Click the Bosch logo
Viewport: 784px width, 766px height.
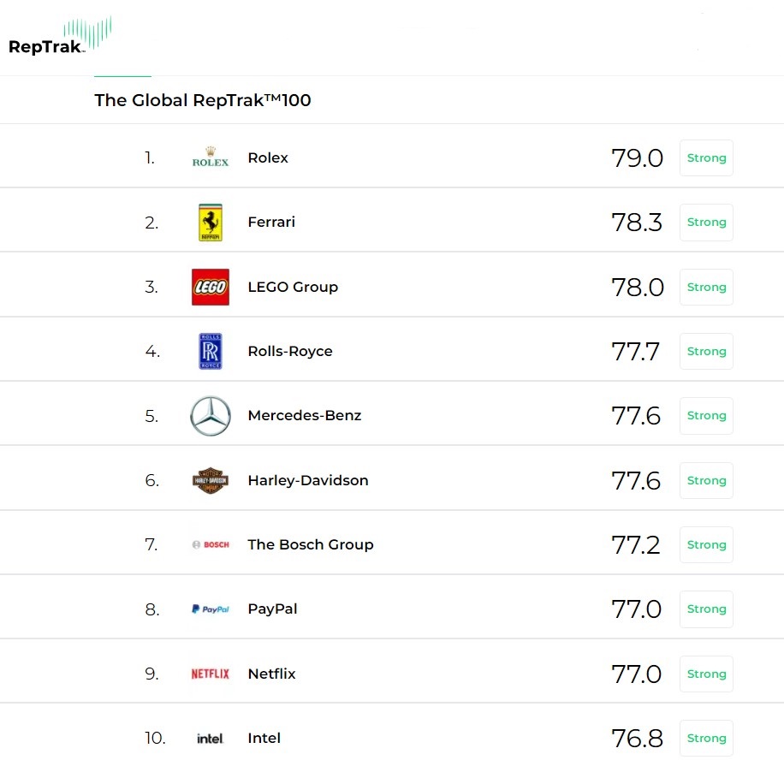(211, 545)
